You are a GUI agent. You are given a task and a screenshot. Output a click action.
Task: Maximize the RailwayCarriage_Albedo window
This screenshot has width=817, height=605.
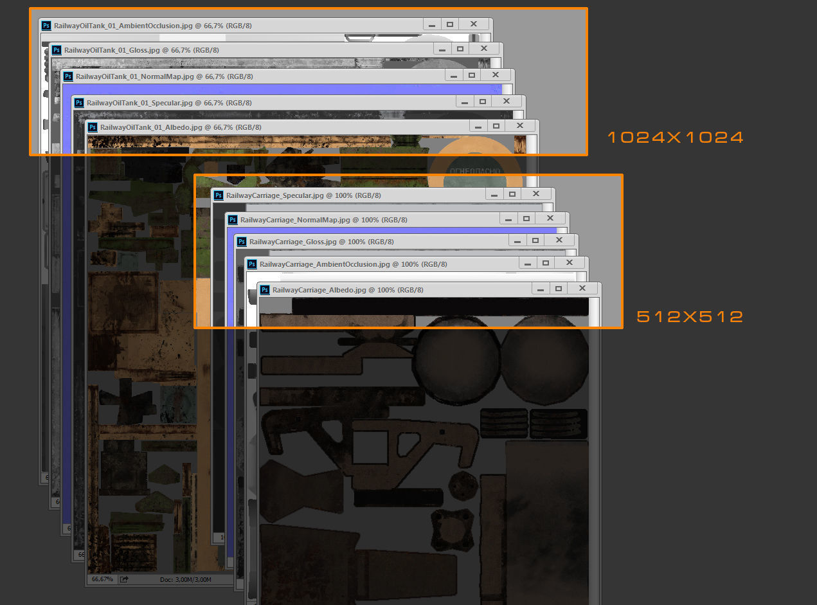(559, 289)
